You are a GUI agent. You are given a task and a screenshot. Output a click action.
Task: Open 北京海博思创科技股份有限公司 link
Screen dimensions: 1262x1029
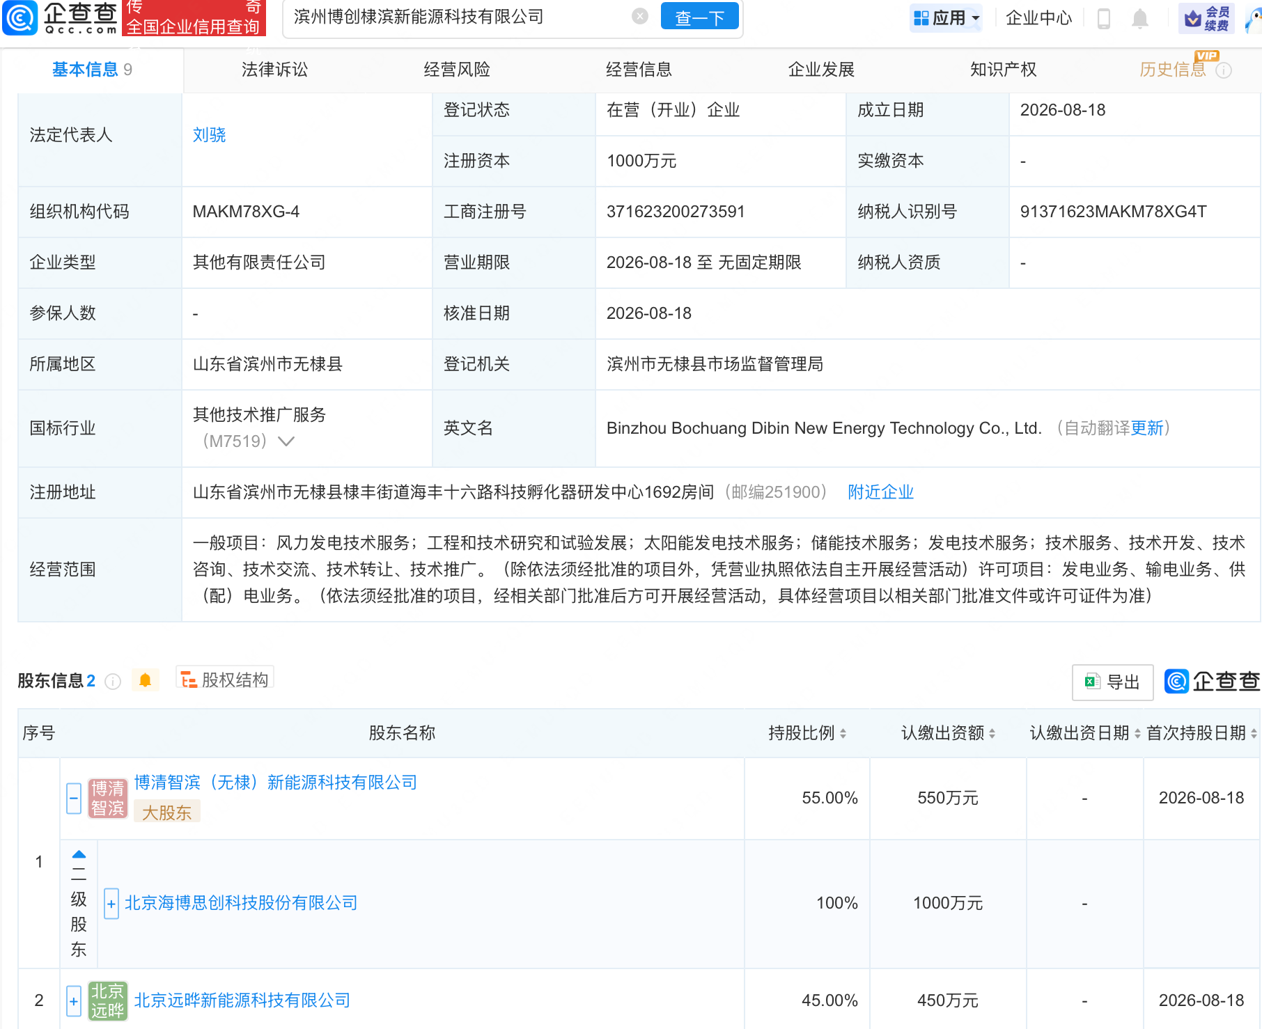241,903
